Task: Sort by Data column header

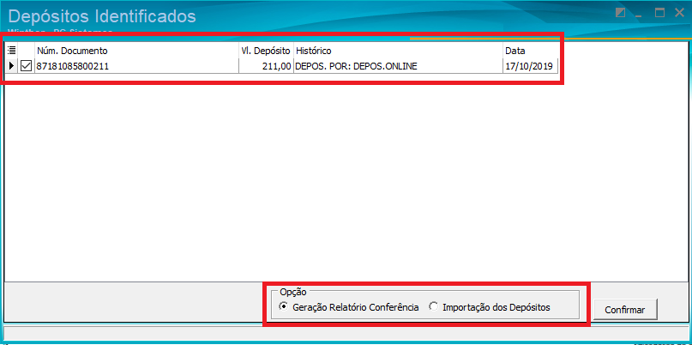Action: coord(530,51)
